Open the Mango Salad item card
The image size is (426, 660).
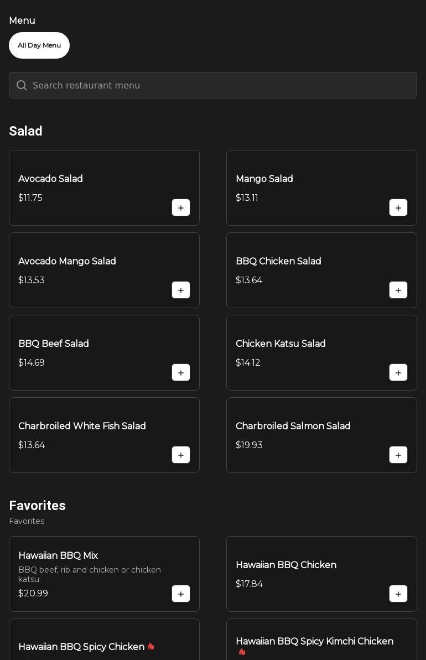[321, 188]
